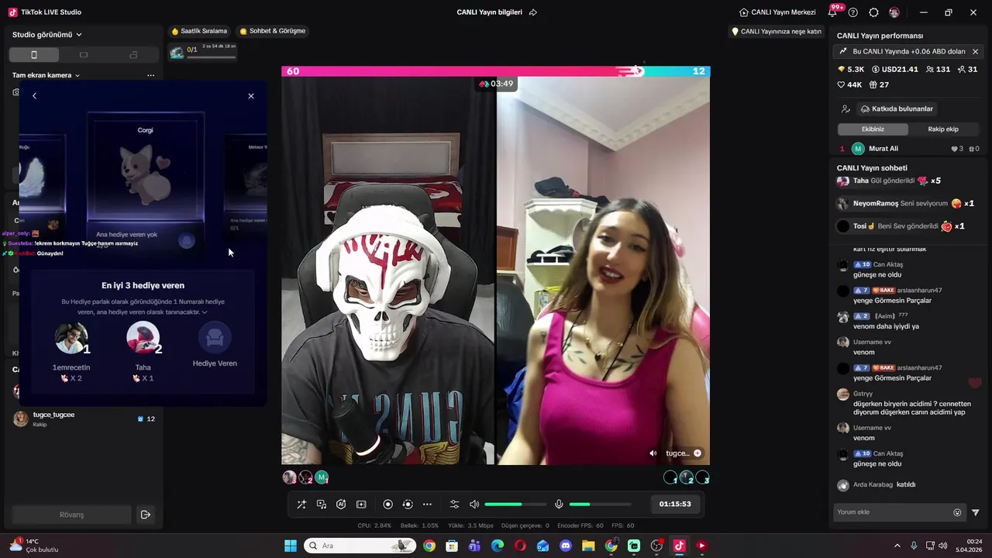This screenshot has height=558, width=992.
Task: Click the taskbar Ara search box
Action: (360, 546)
